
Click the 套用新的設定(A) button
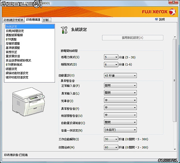coord(132,38)
